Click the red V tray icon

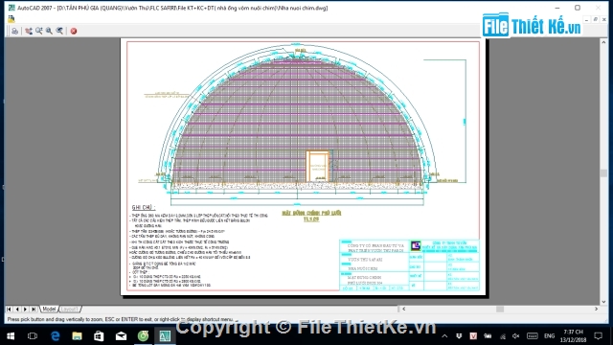coord(473,336)
